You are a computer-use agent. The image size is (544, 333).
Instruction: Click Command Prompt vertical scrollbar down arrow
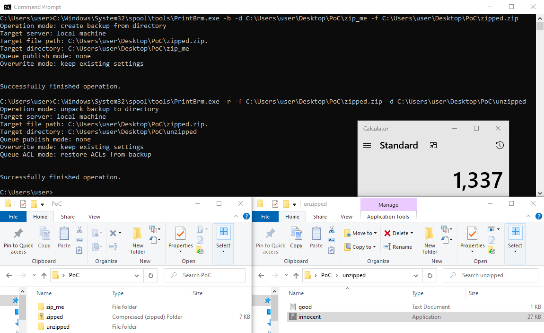click(x=540, y=193)
